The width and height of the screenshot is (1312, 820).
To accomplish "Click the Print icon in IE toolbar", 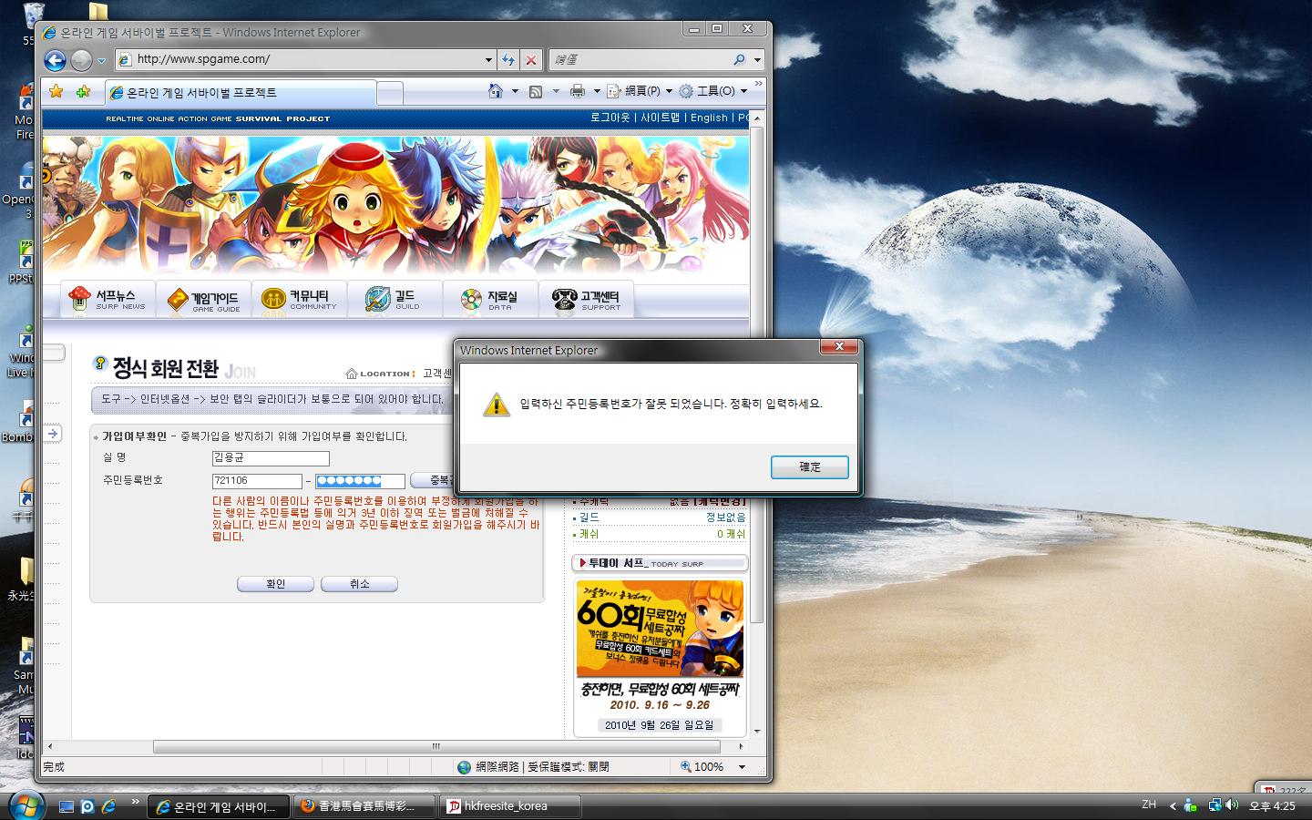I will click(x=577, y=91).
